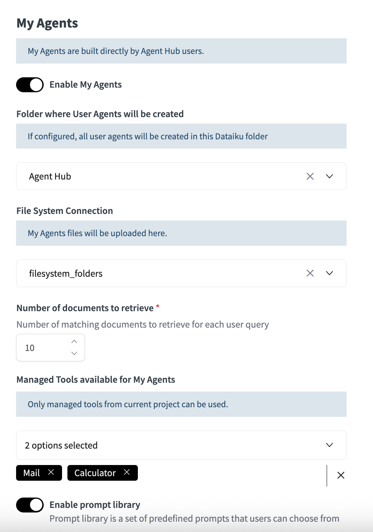Click the '2 options selected' text
The image size is (373, 532).
point(61,445)
